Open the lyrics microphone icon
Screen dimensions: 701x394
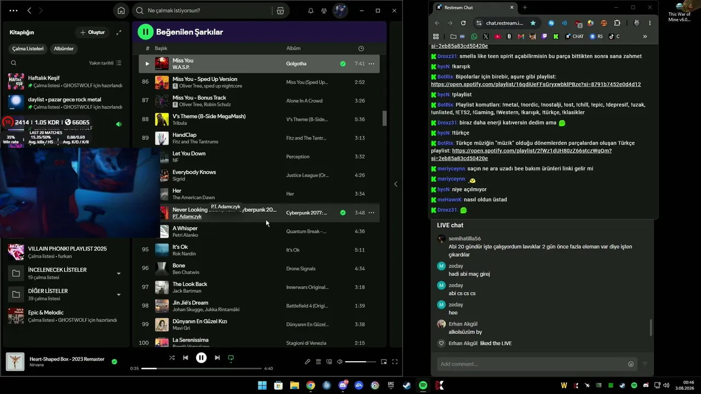point(308,362)
